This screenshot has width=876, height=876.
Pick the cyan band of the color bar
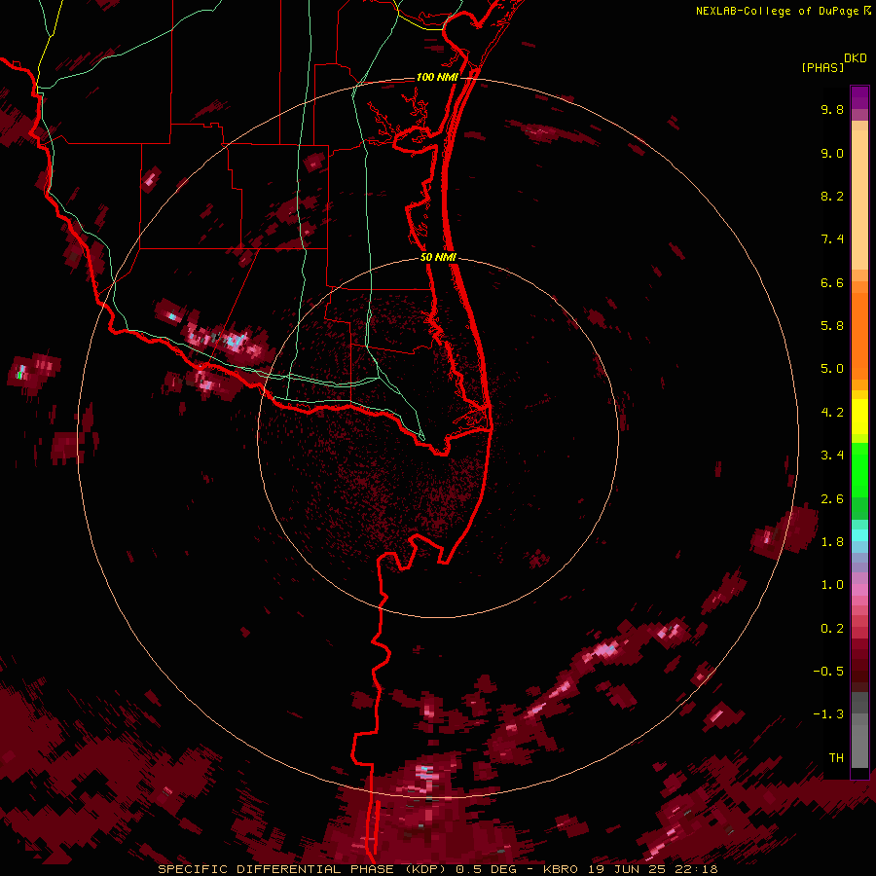tap(859, 535)
